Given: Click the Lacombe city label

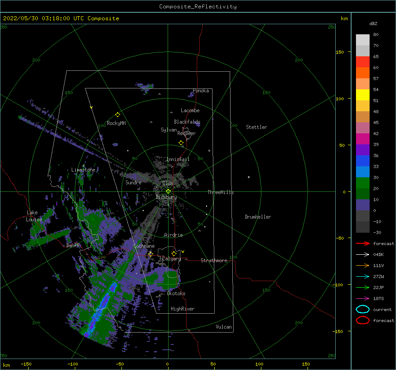Looking at the screenshot, I should [x=190, y=110].
